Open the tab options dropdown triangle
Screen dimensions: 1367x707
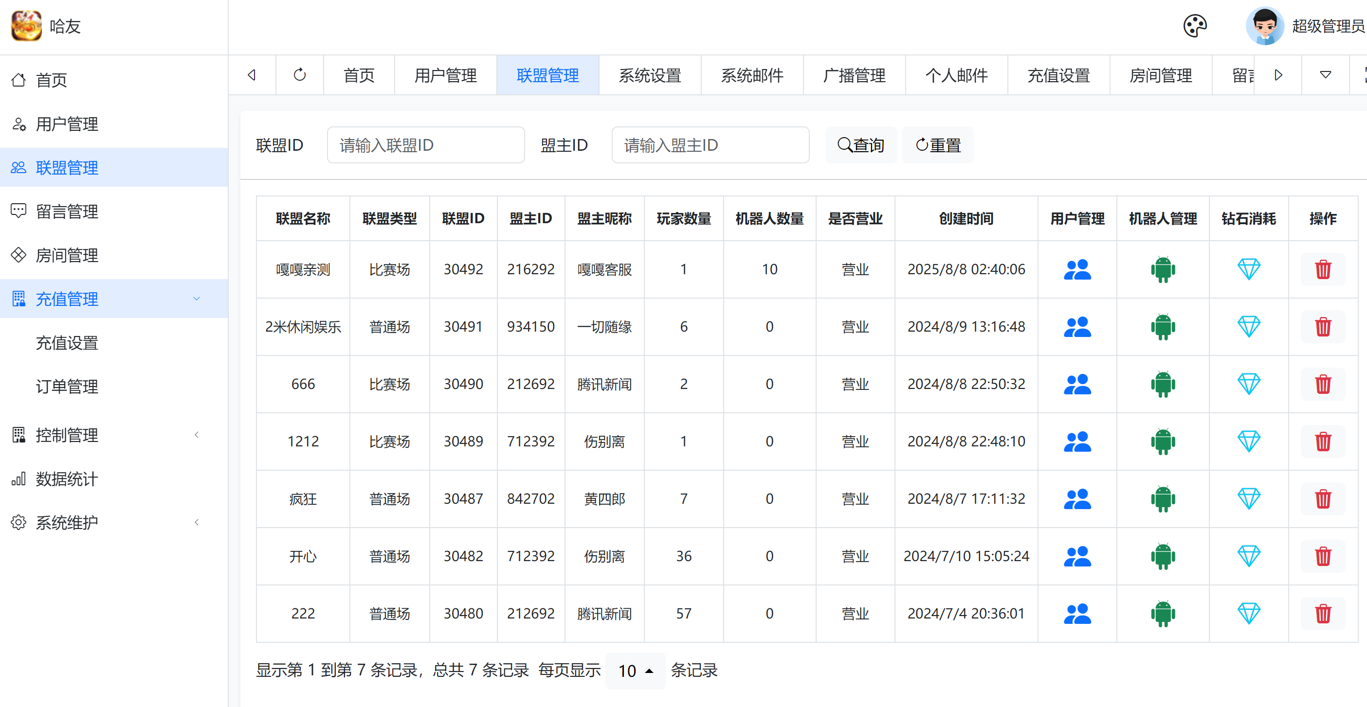pos(1325,75)
